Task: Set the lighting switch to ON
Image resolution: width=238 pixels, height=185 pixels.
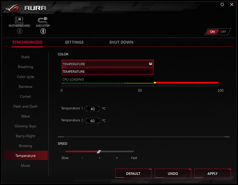Action: tap(212, 32)
